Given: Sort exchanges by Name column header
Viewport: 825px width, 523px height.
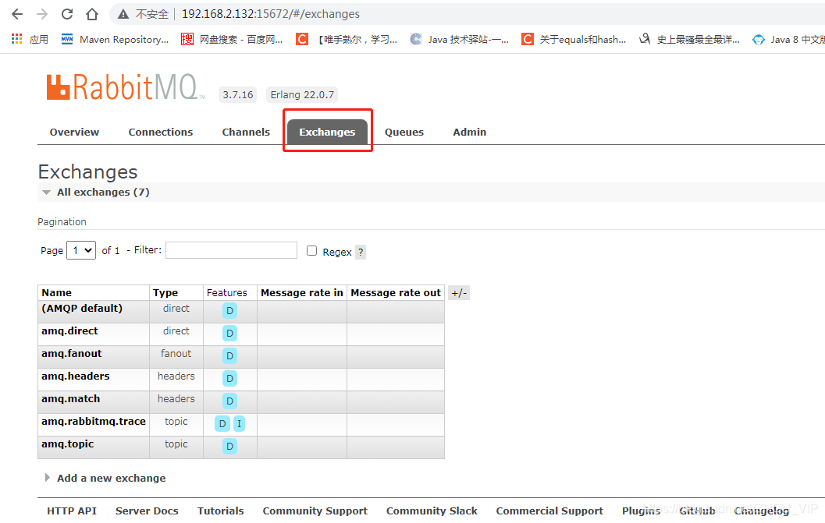Looking at the screenshot, I should click(x=57, y=293).
